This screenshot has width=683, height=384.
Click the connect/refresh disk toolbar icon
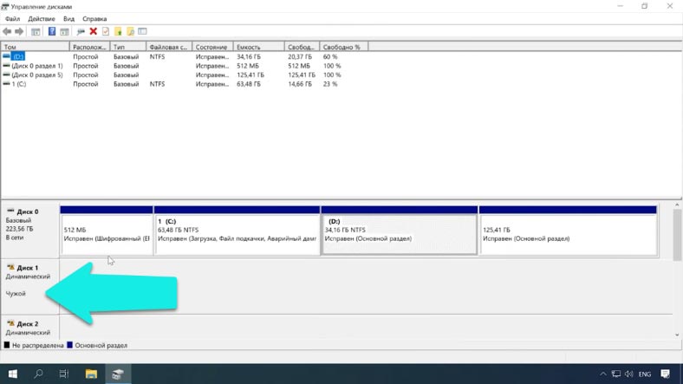[81, 31]
